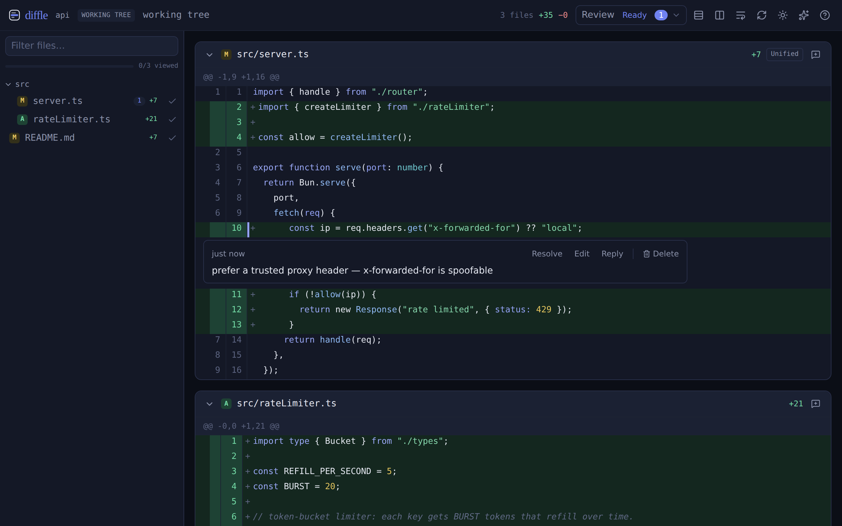The image size is (842, 526).
Task: Switch to split view layout icon
Action: coord(720,15)
